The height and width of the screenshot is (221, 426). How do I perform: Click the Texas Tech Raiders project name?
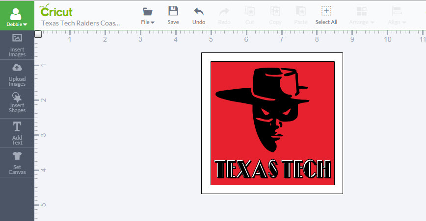tap(80, 23)
